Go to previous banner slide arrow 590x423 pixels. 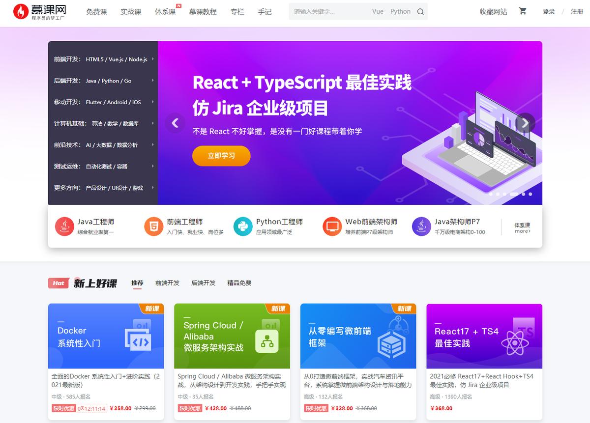pyautogui.click(x=175, y=123)
